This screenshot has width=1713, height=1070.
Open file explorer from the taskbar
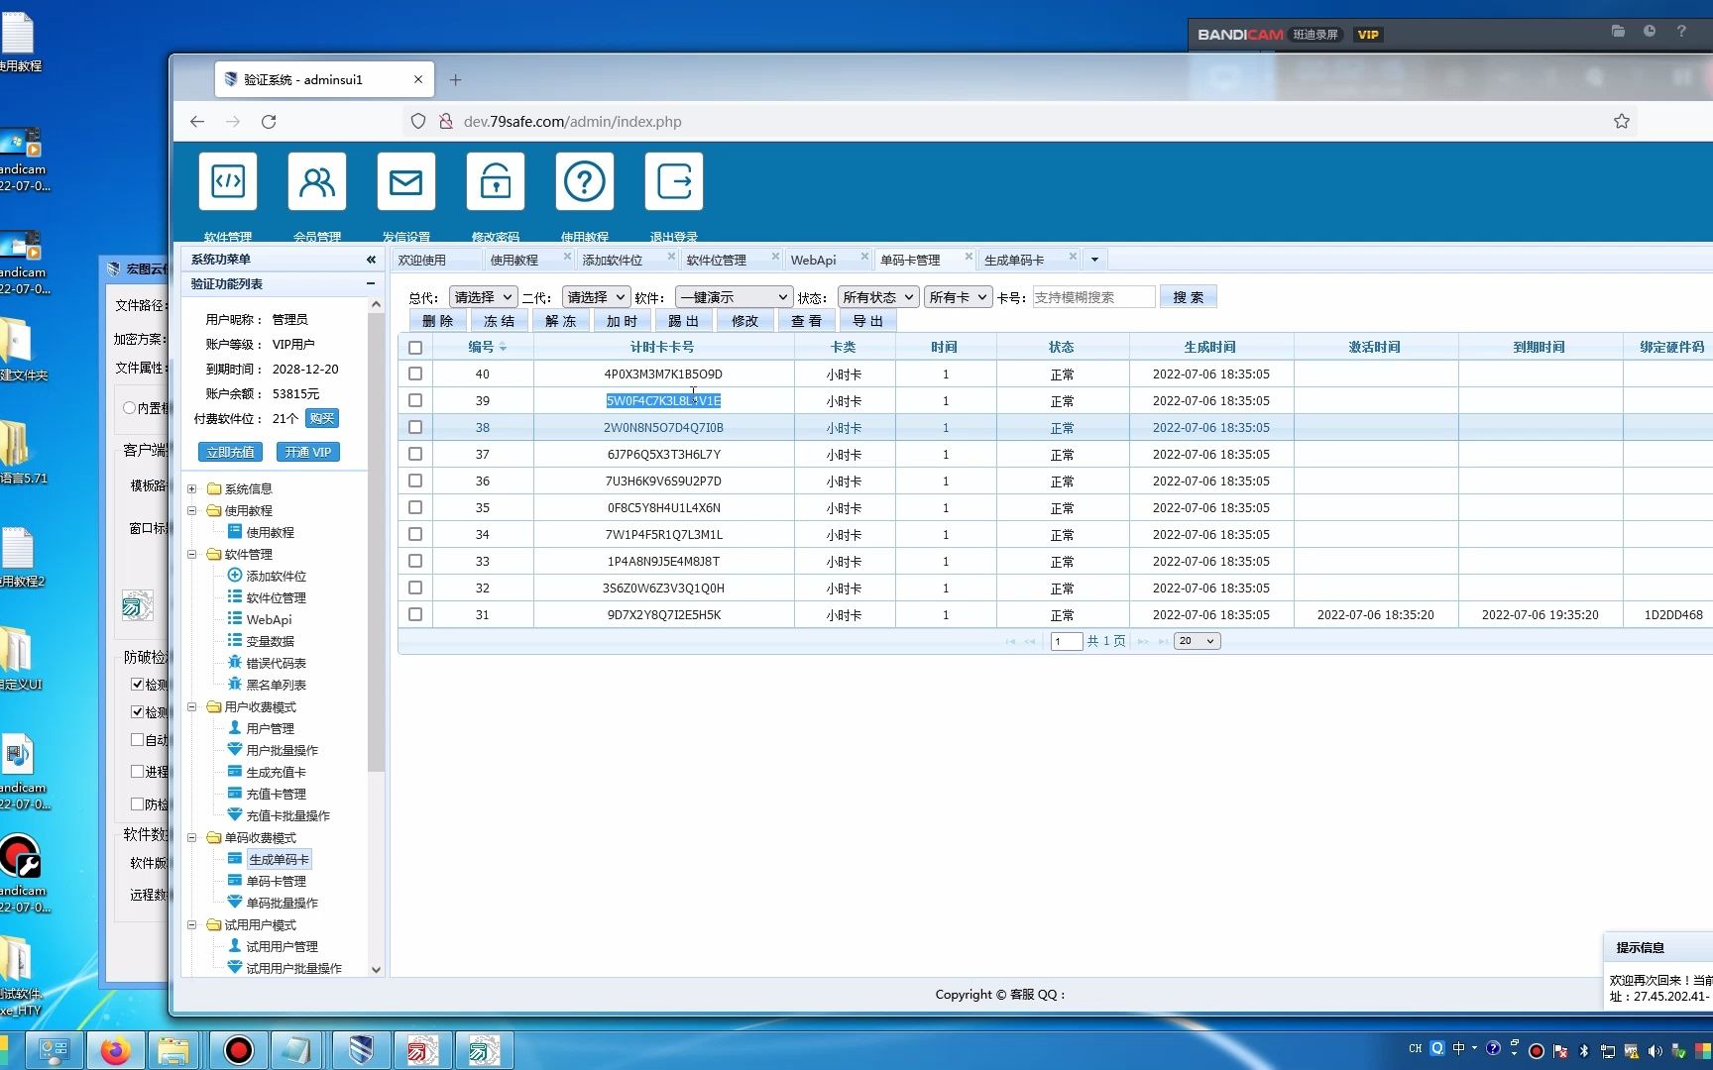click(174, 1050)
